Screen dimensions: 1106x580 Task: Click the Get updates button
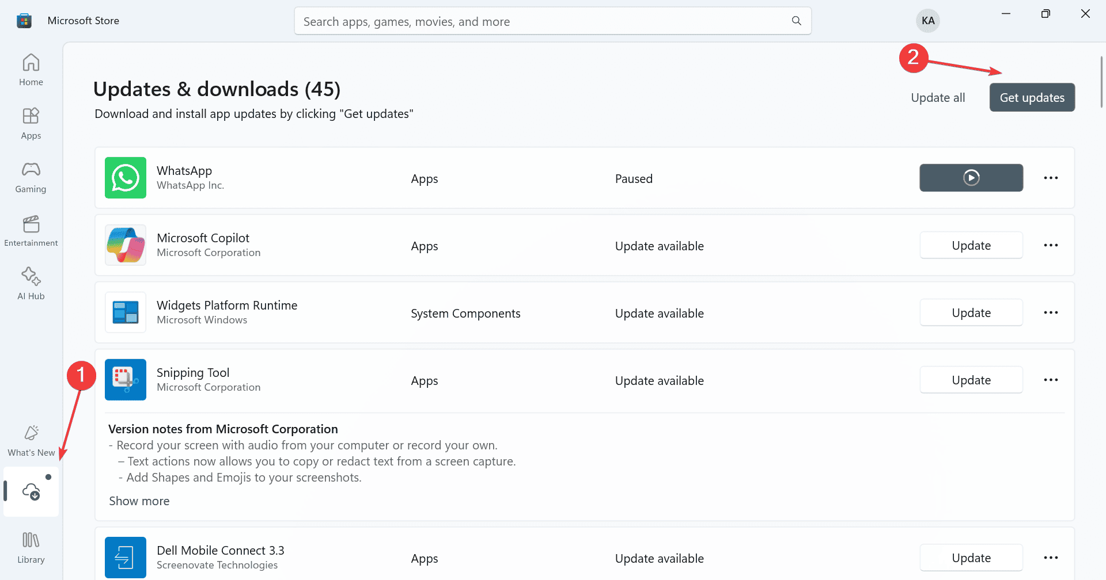[1032, 97]
